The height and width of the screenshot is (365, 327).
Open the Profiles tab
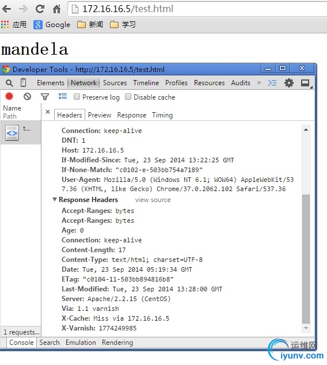pyautogui.click(x=176, y=83)
